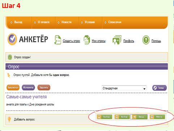Click the description анкета для газеты к Дню рождения школы
Viewport: 174px width, 131px height.
(x=30, y=105)
